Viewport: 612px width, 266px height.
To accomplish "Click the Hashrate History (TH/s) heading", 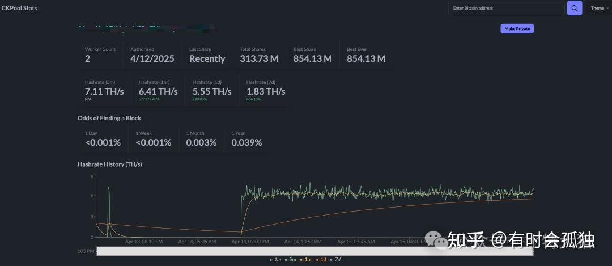I will (x=110, y=164).
